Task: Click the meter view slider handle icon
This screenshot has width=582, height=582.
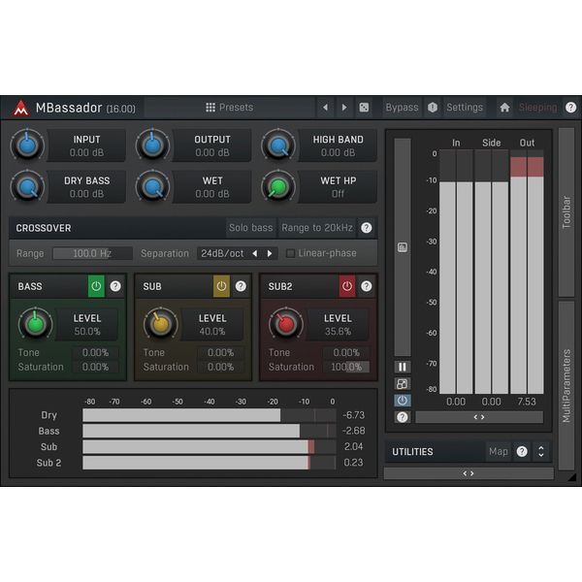Action: pyautogui.click(x=402, y=247)
